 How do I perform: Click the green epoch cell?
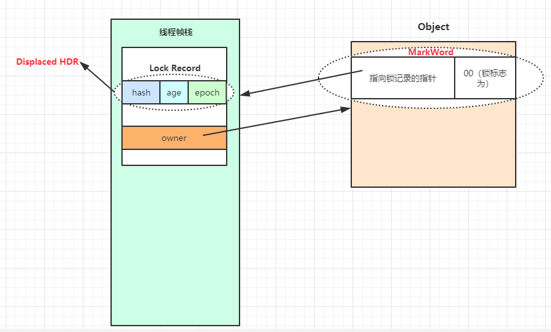(207, 92)
